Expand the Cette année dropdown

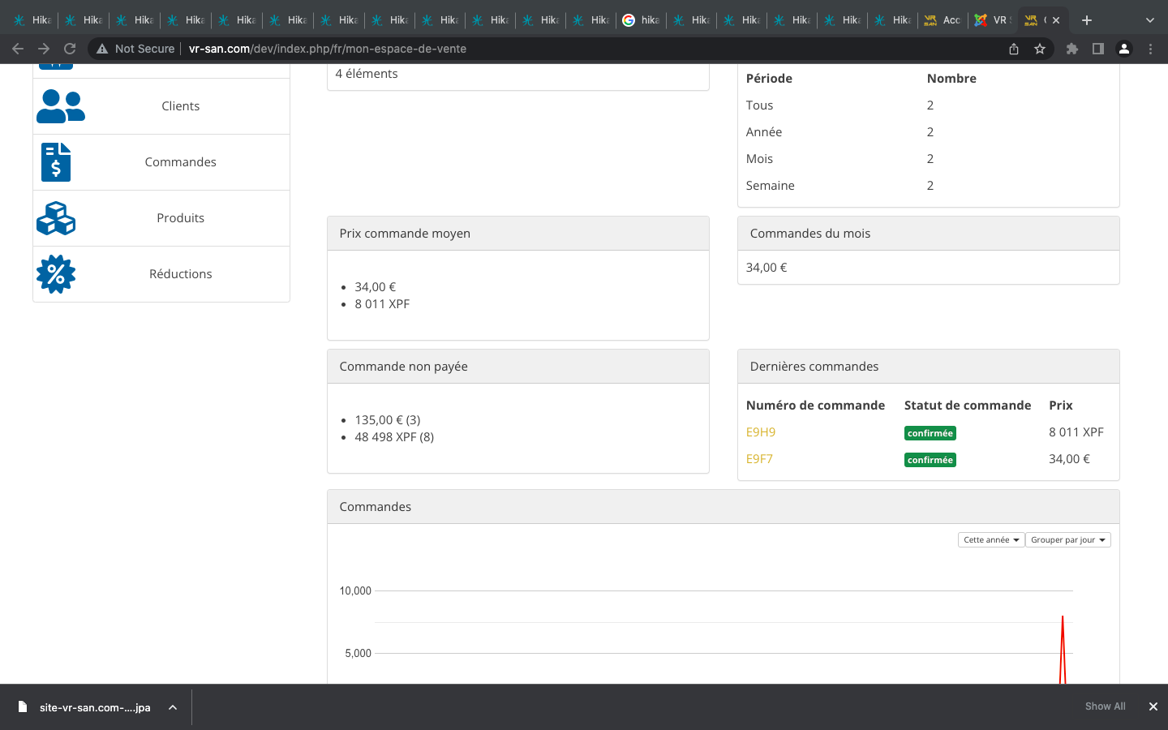[990, 540]
